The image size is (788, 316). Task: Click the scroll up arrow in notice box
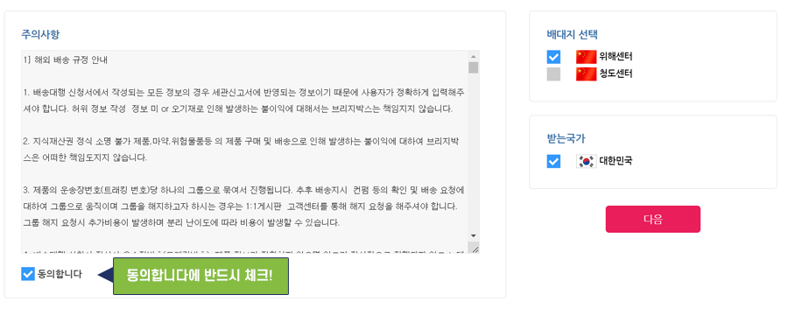point(474,56)
